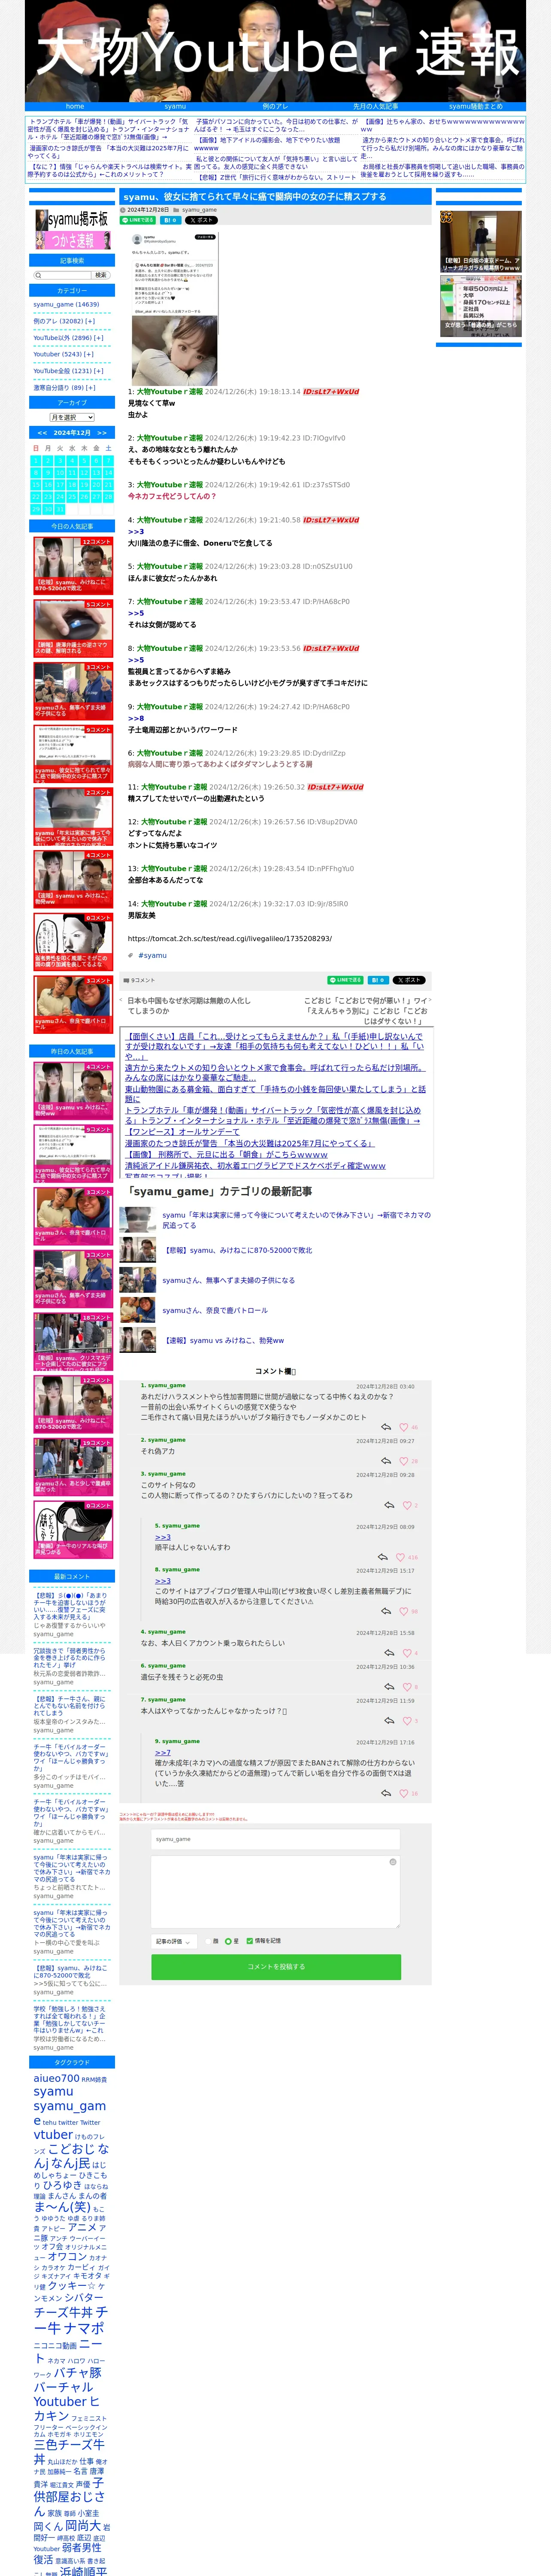
Task: Like comment 6 with 8 hearts
Action: (407, 1687)
